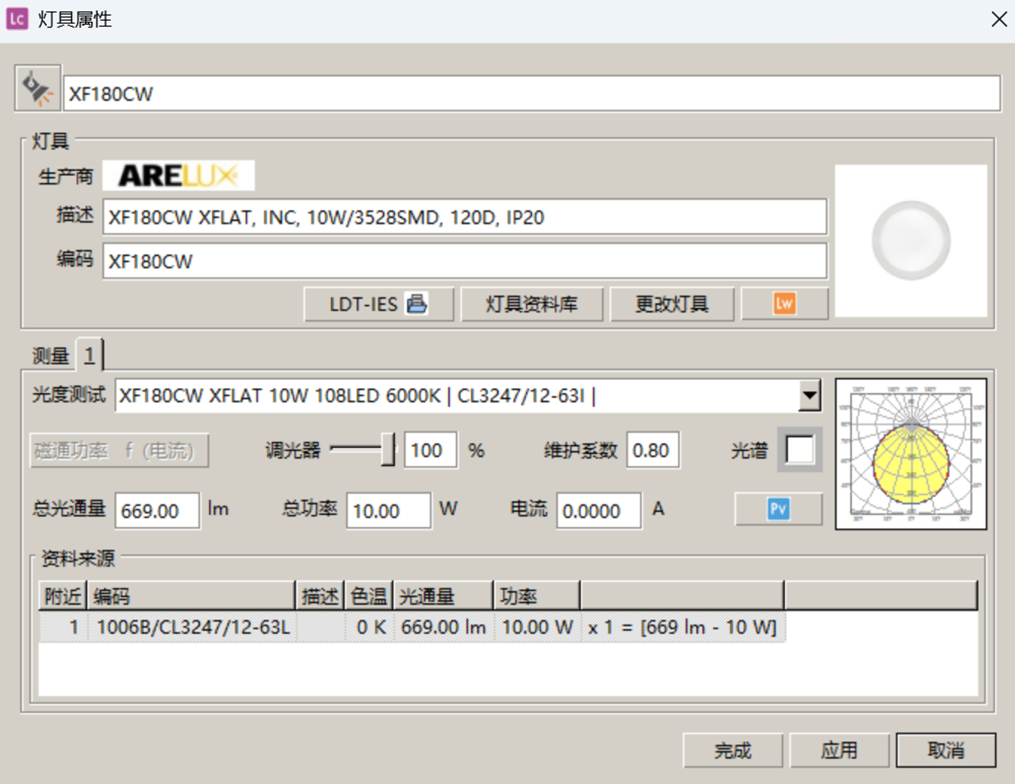This screenshot has height=784, width=1015.
Task: Click the orange Lw button
Action: pos(784,304)
